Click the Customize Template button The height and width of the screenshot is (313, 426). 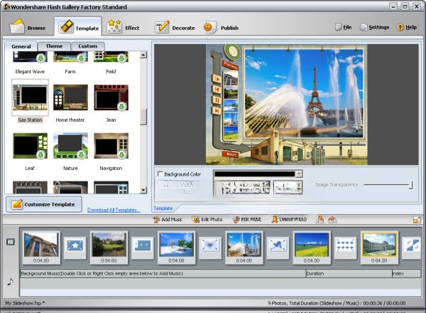pos(44,204)
